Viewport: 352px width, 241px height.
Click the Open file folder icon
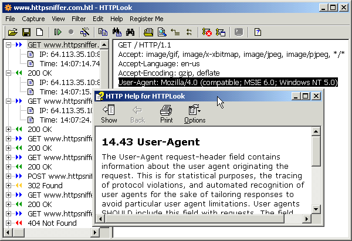click(13, 32)
